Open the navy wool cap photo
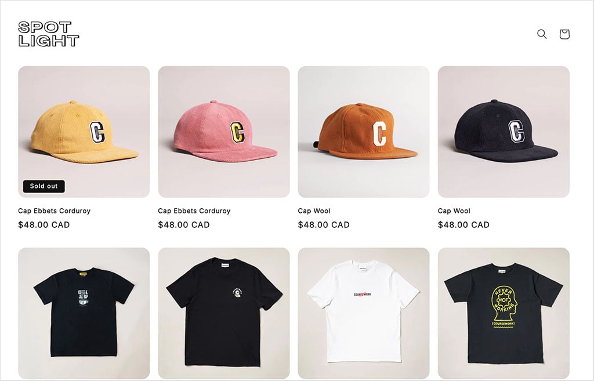The height and width of the screenshot is (381, 594). pos(504,132)
